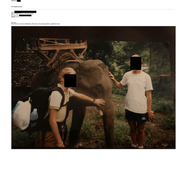Click the horizontal divider line under link
This screenshot has height=187, width=187.
coord(93,9)
